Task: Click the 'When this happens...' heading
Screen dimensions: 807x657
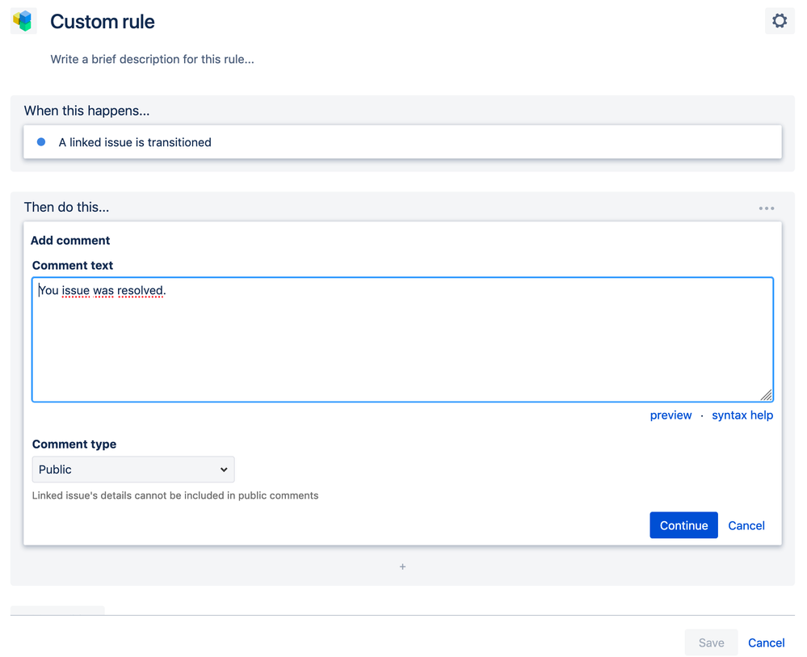Action: (x=87, y=111)
